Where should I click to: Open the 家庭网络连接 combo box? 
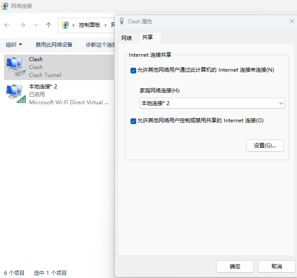pos(212,103)
